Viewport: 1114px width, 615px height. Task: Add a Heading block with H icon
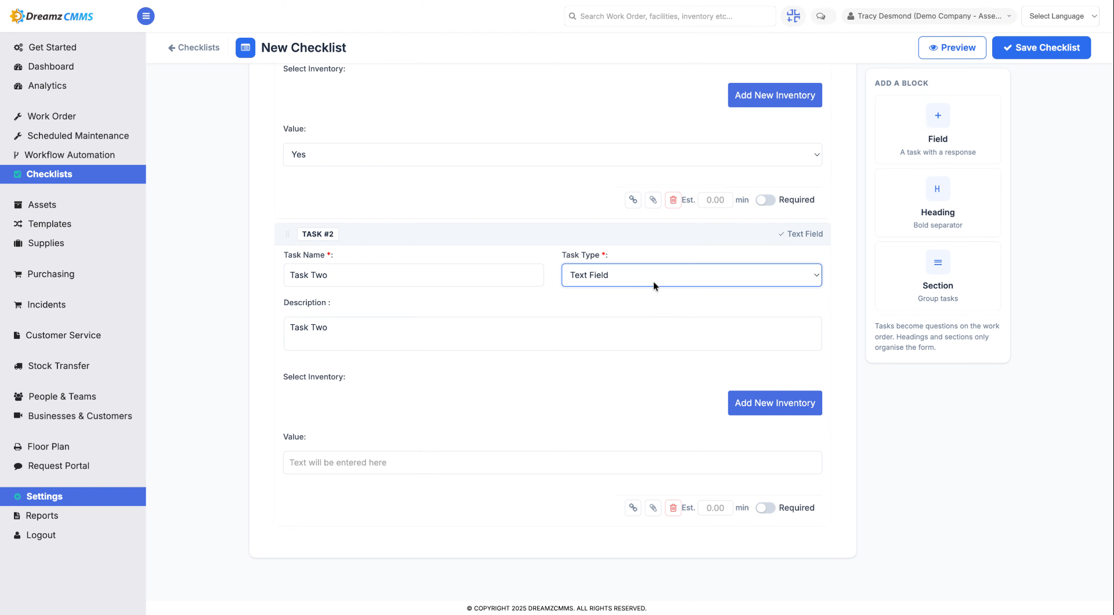938,189
